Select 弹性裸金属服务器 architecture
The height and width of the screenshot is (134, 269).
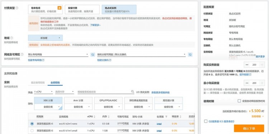138,100
